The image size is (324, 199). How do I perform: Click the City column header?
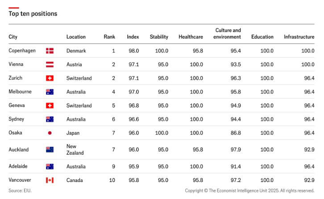click(13, 37)
